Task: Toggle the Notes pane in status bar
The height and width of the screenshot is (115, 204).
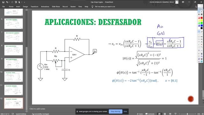Action: click(x=140, y=114)
